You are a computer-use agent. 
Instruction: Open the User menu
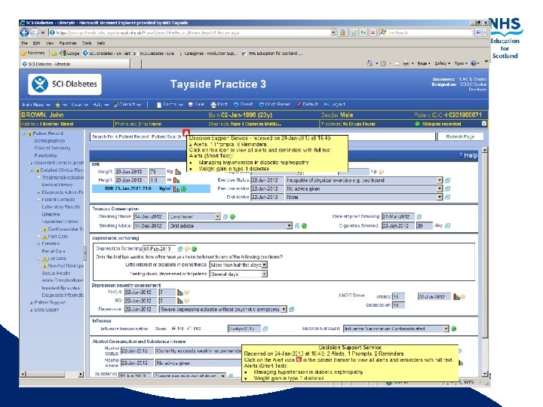pos(80,105)
